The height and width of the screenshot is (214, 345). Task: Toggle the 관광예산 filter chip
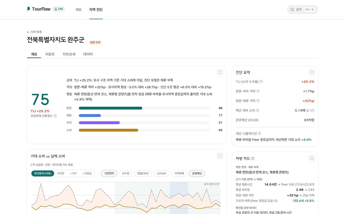coord(197,173)
